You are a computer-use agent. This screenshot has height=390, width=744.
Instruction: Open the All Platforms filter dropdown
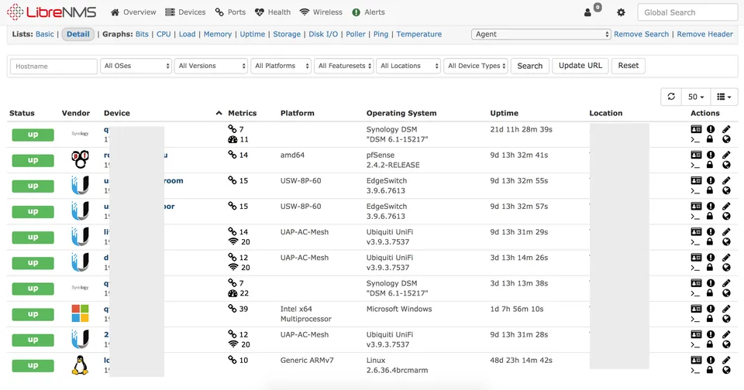click(281, 66)
